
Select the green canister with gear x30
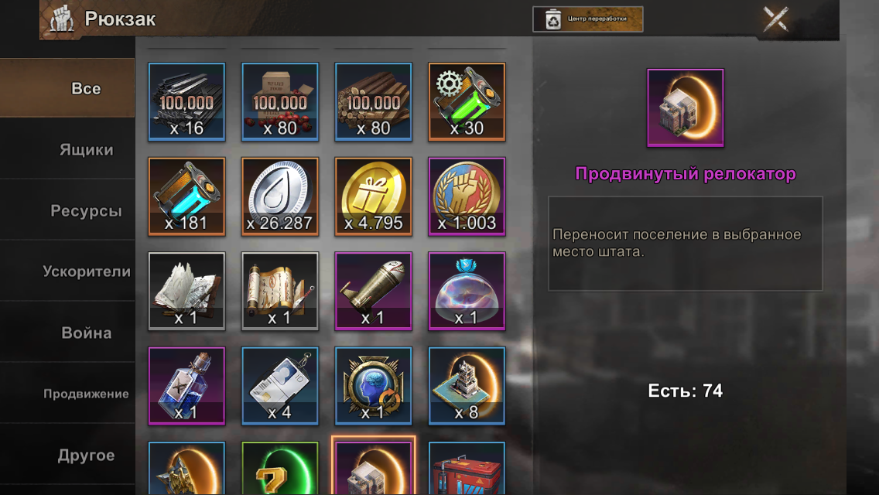coord(467,101)
